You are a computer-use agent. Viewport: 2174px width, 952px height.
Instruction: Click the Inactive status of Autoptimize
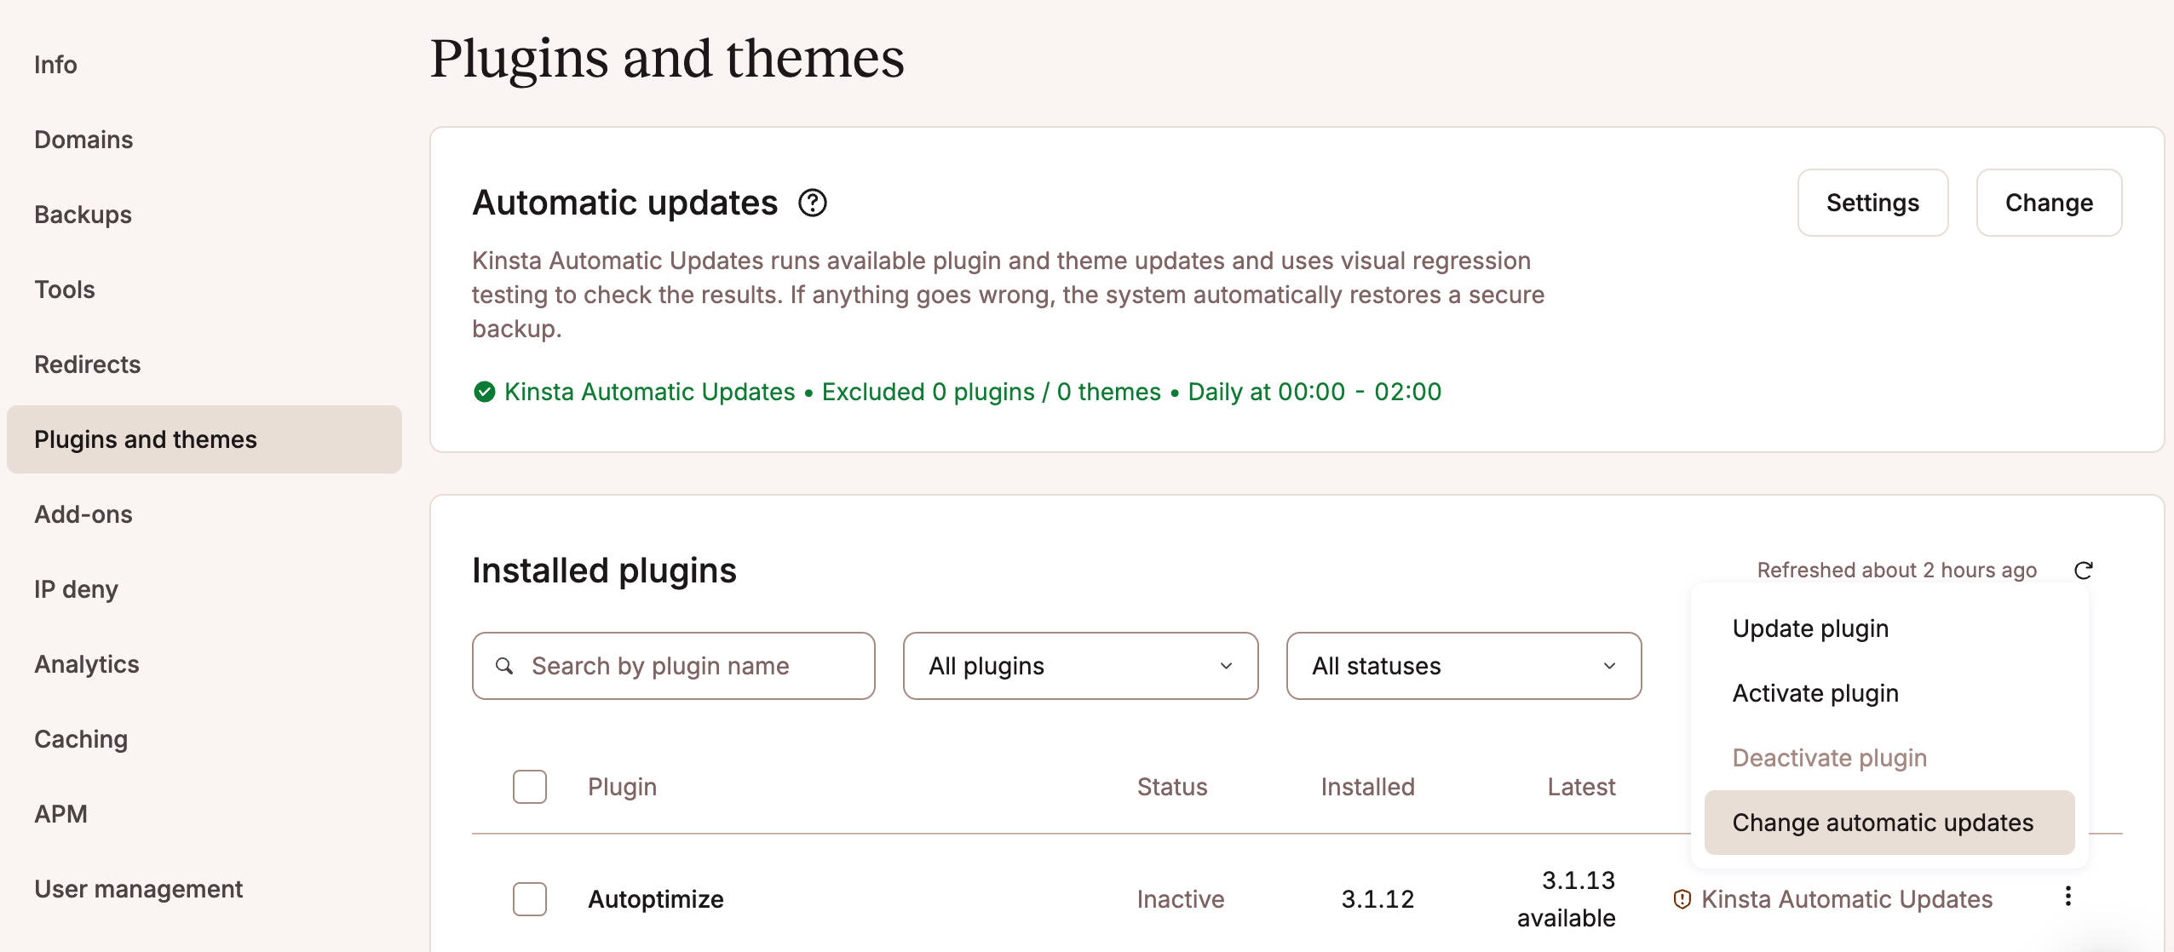coord(1180,899)
